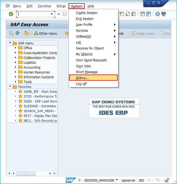Select End Session menu entry
177x184 pixels.
93,19
